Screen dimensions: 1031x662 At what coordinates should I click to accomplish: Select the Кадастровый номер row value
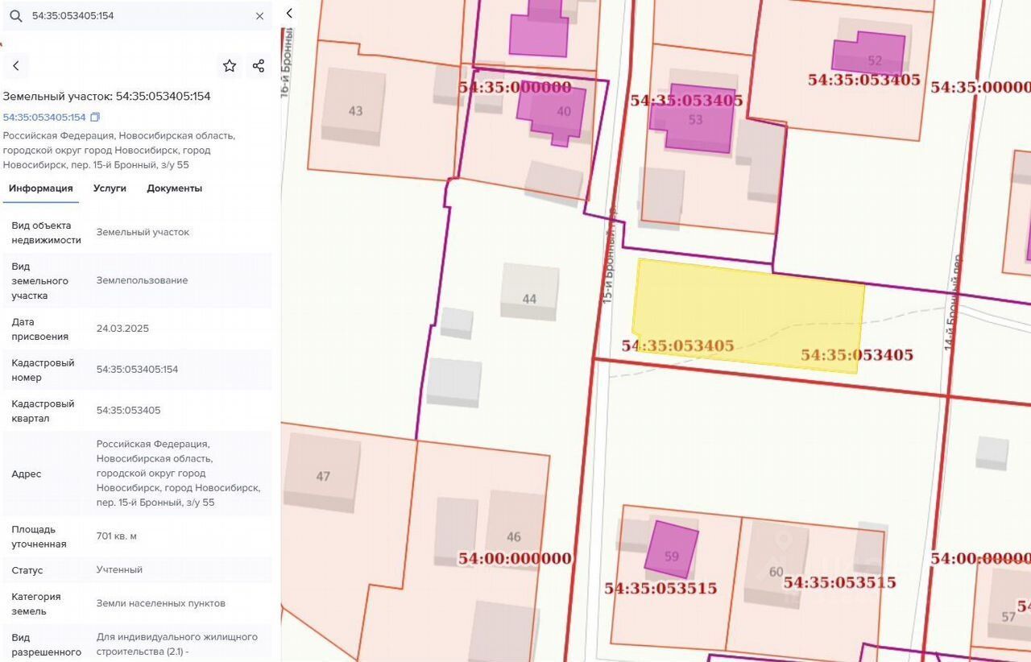[137, 370]
